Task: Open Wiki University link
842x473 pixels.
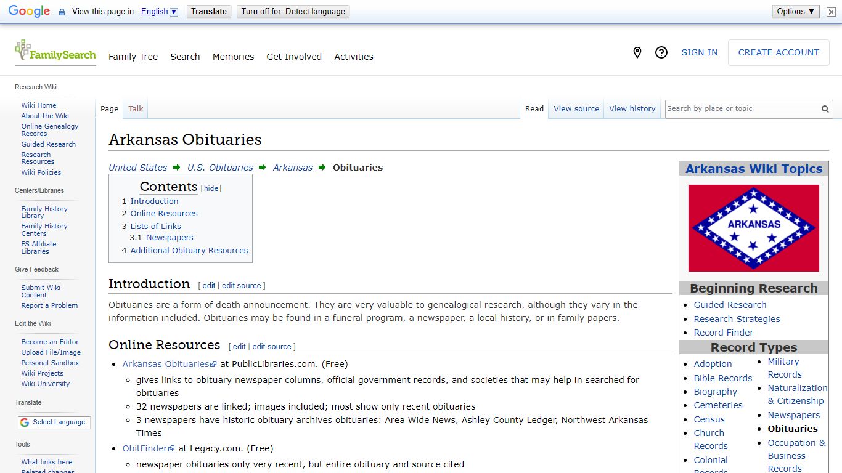Action: 46,384
